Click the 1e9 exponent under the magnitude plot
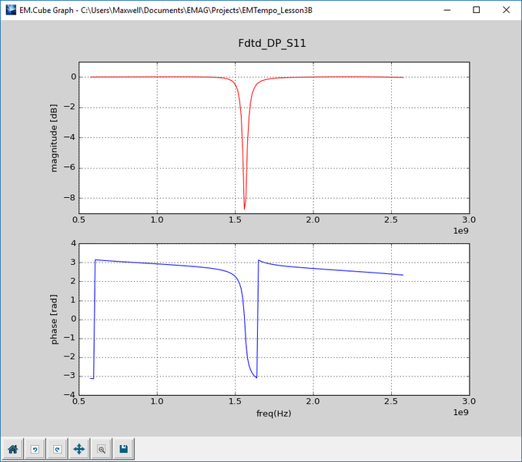The image size is (522, 462). (460, 231)
